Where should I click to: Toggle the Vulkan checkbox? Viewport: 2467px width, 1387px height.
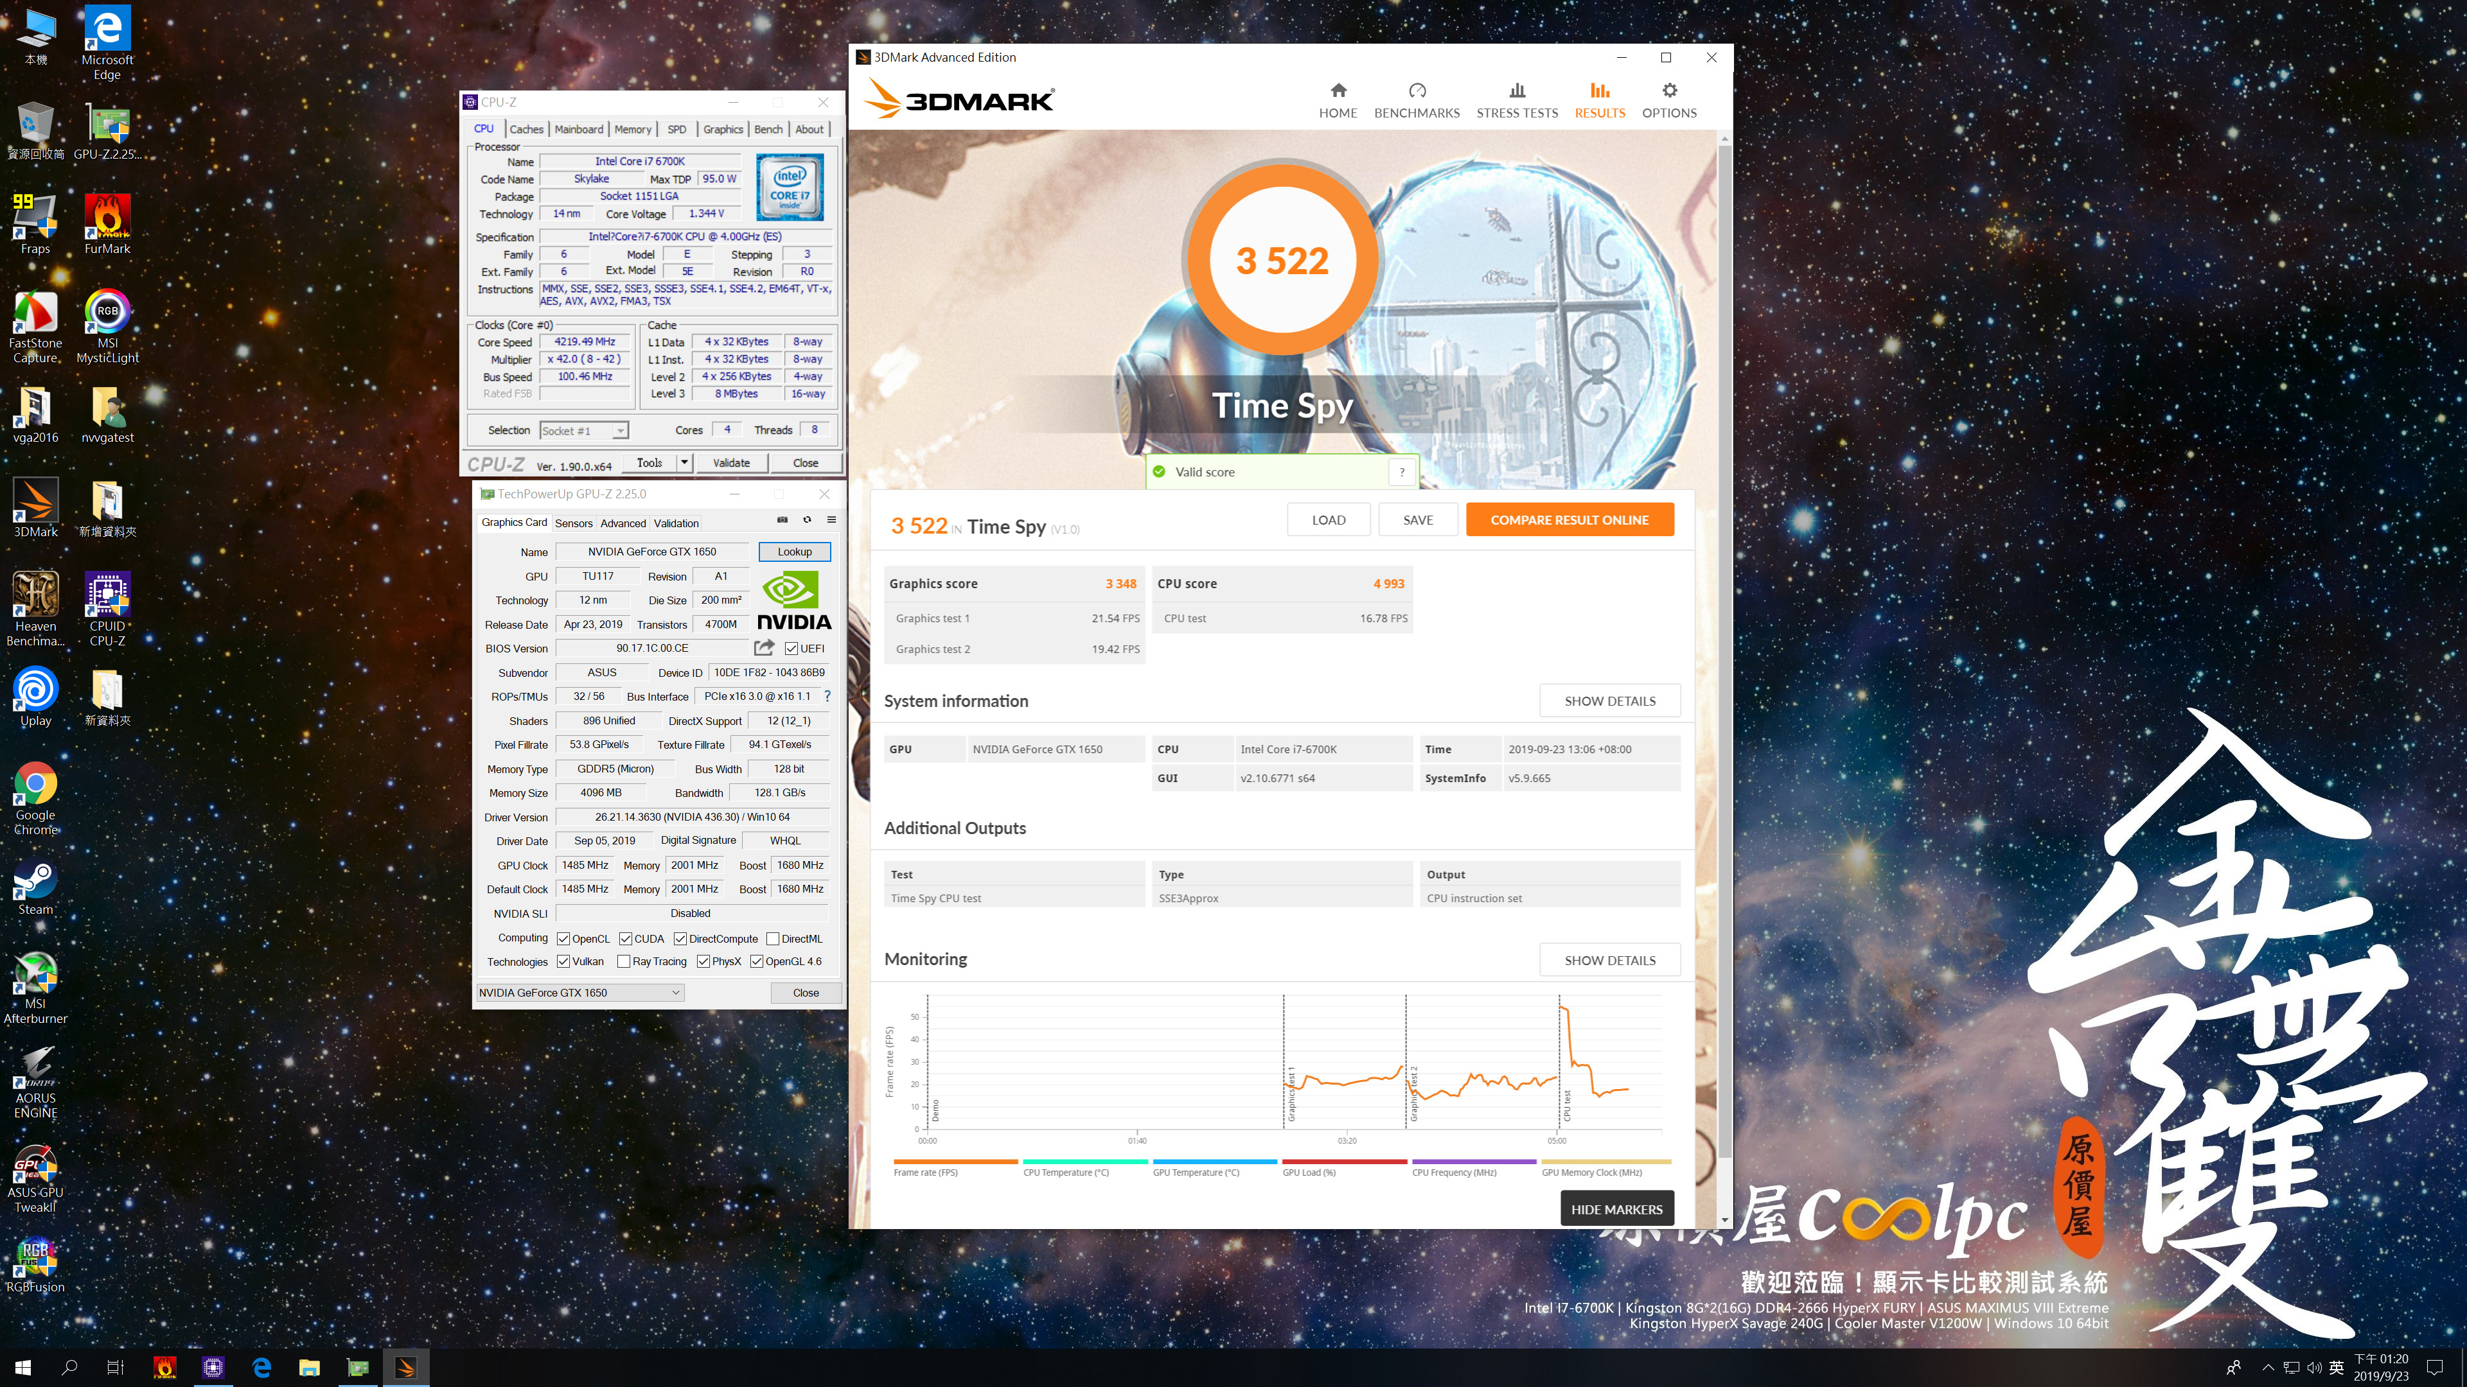click(563, 961)
